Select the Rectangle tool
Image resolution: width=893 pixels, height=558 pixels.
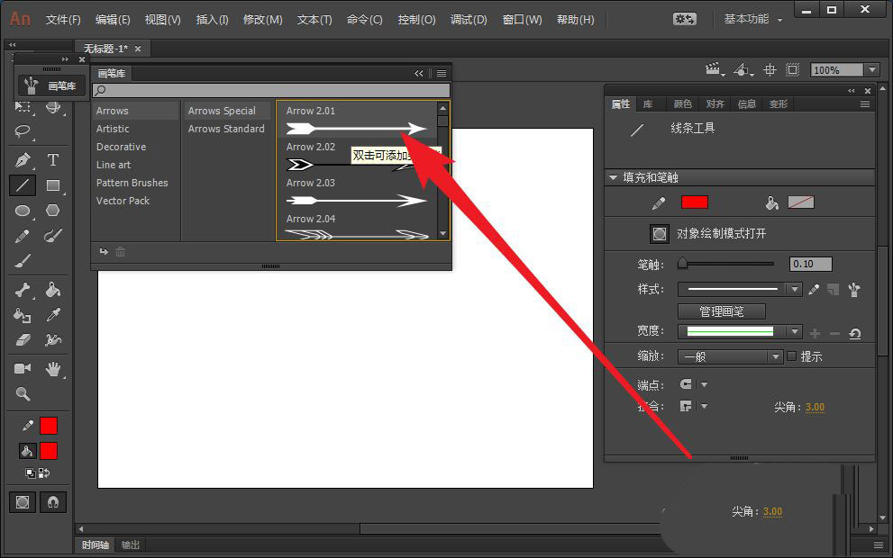pyautogui.click(x=53, y=185)
